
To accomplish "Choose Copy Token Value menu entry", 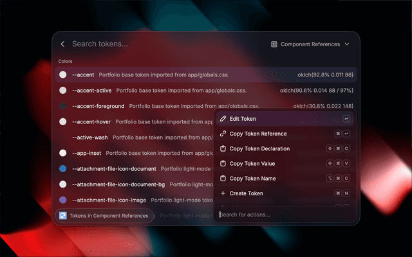I will (285, 164).
